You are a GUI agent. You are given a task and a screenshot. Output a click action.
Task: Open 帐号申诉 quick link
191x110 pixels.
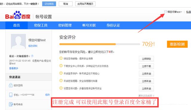(x=18, y=104)
